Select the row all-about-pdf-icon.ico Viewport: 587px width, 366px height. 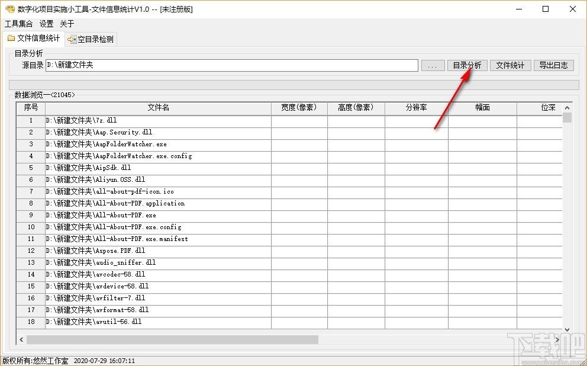coord(289,192)
